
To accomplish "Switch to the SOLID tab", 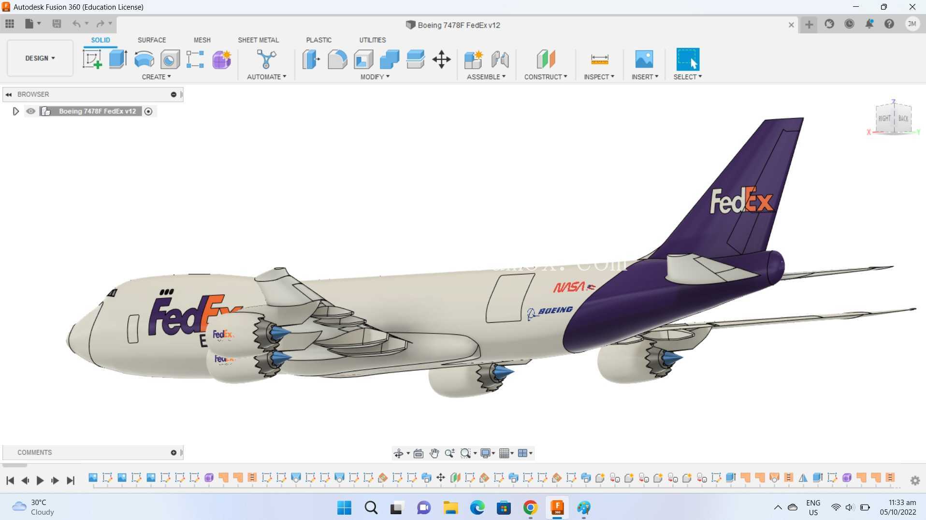I will coord(101,40).
